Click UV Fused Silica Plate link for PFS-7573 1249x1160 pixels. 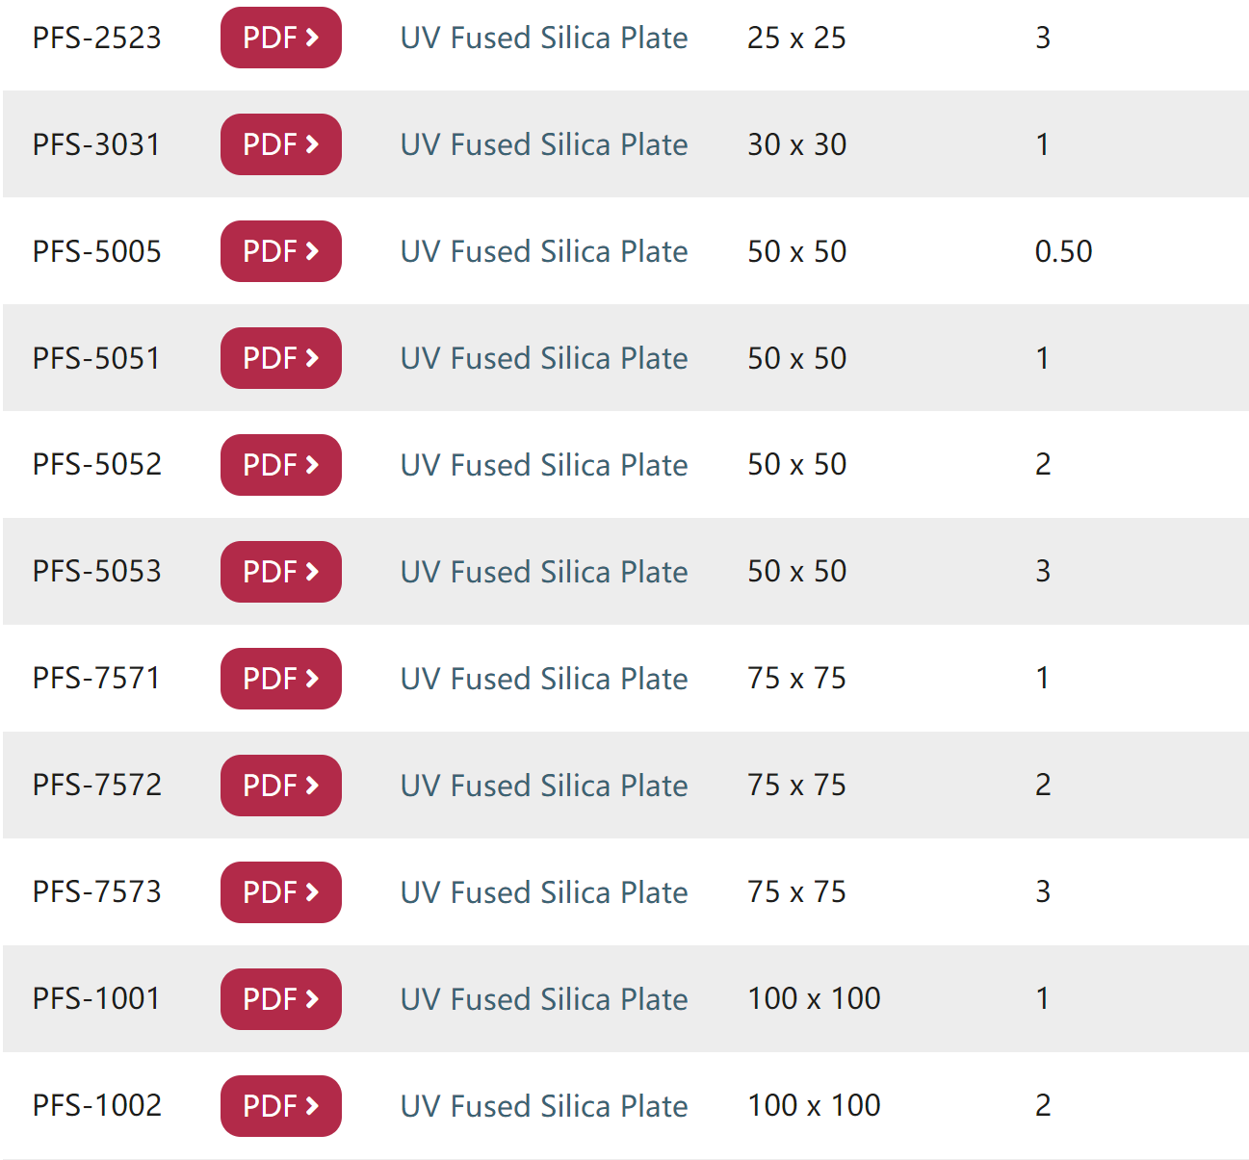click(x=544, y=892)
